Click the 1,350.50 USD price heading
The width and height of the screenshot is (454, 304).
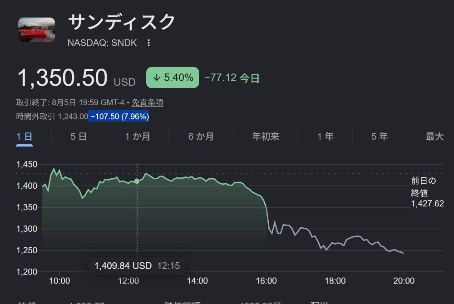point(76,78)
